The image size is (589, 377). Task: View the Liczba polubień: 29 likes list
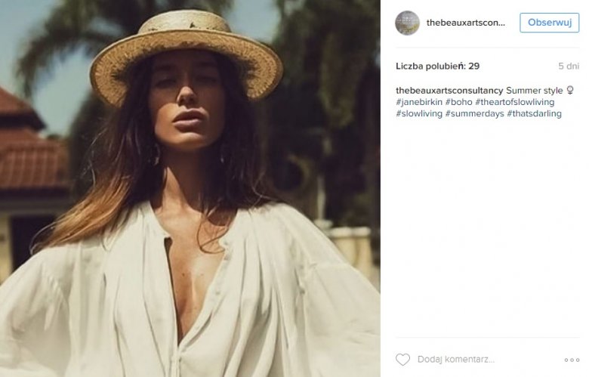[x=437, y=66]
